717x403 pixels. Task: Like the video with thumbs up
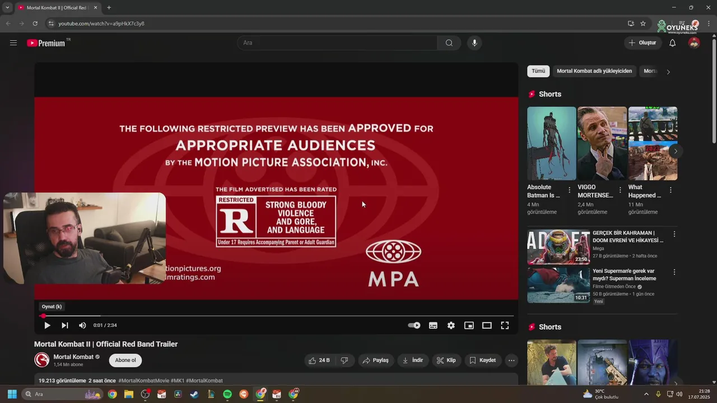[319, 360]
